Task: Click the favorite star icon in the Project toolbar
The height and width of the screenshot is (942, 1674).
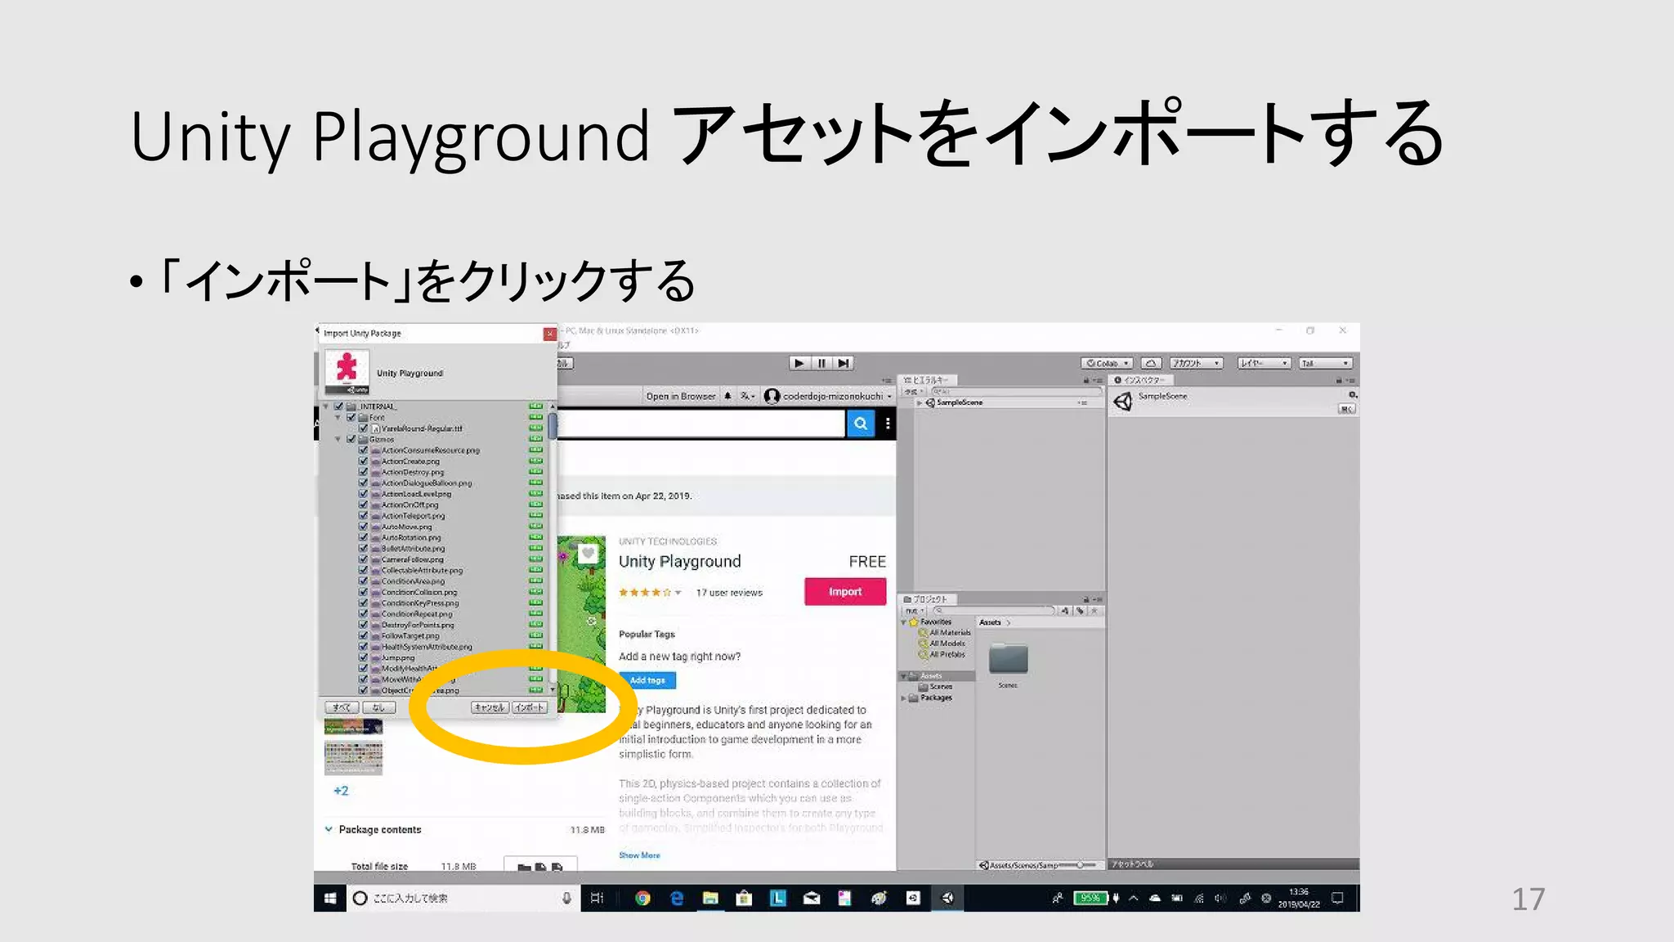Action: (x=1094, y=611)
